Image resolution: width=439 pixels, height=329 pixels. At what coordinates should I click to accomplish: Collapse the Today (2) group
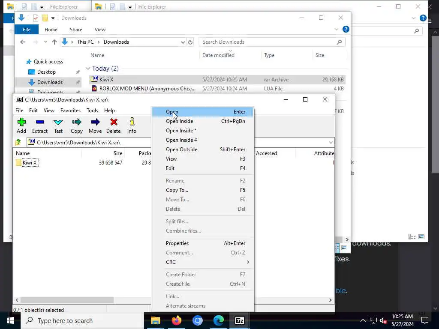tap(88, 69)
